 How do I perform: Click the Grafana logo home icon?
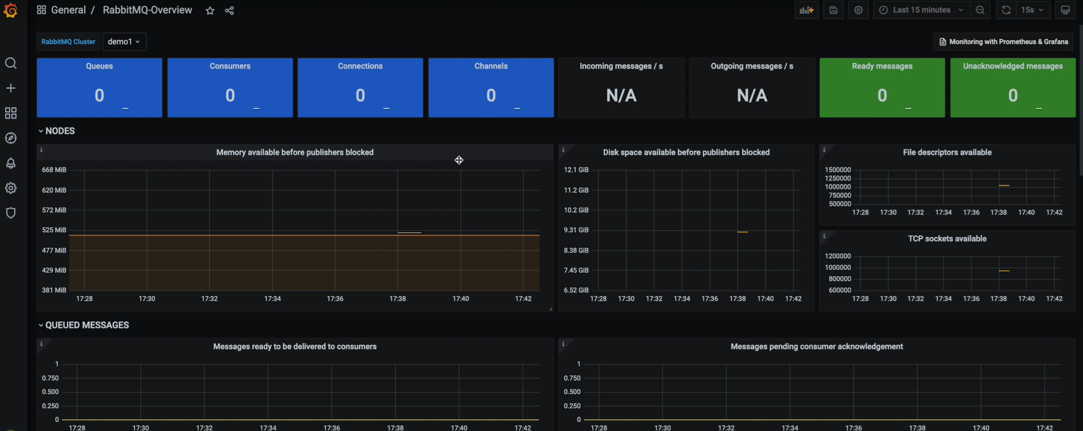10,10
